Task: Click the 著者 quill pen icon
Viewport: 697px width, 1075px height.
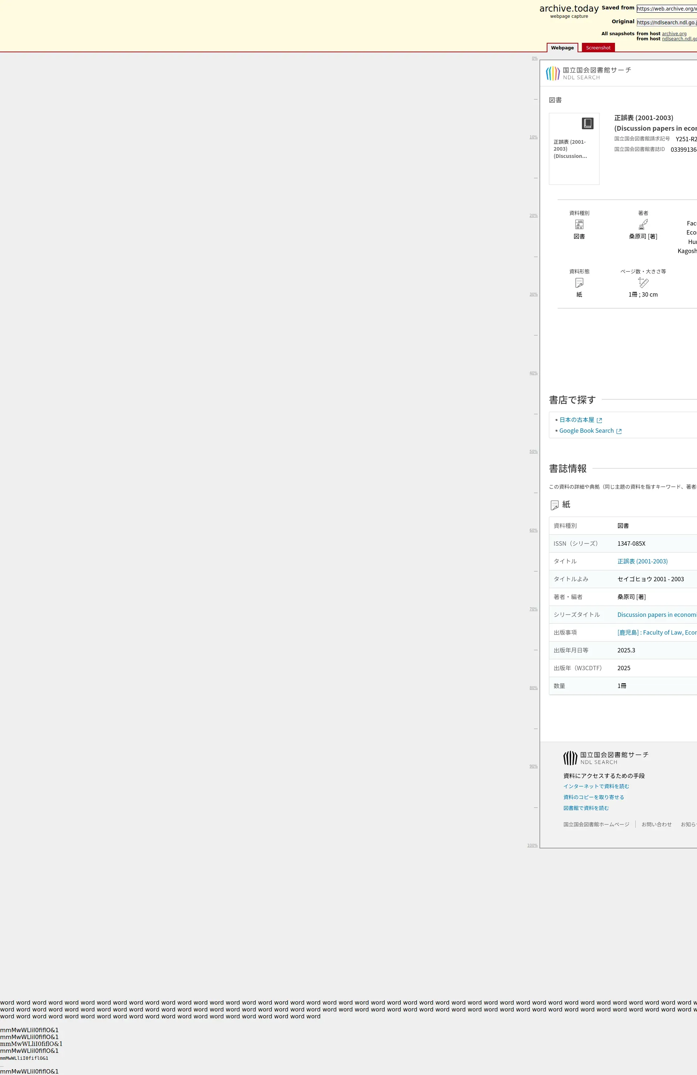Action: pos(643,224)
